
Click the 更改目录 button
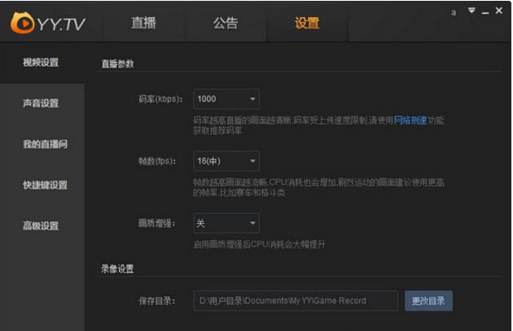[428, 301]
